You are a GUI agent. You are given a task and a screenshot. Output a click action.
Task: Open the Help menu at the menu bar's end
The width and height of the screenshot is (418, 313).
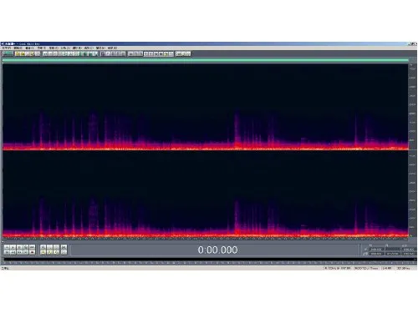click(x=112, y=48)
